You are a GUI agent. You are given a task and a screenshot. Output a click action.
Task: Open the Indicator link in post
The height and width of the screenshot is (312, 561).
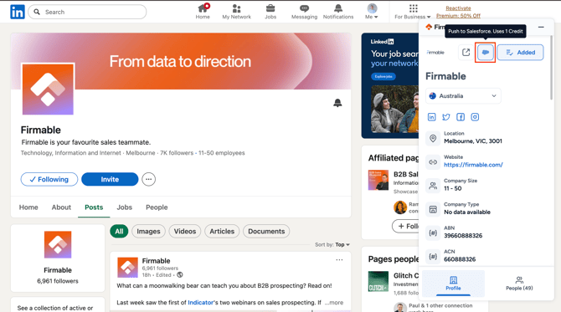[200, 302]
